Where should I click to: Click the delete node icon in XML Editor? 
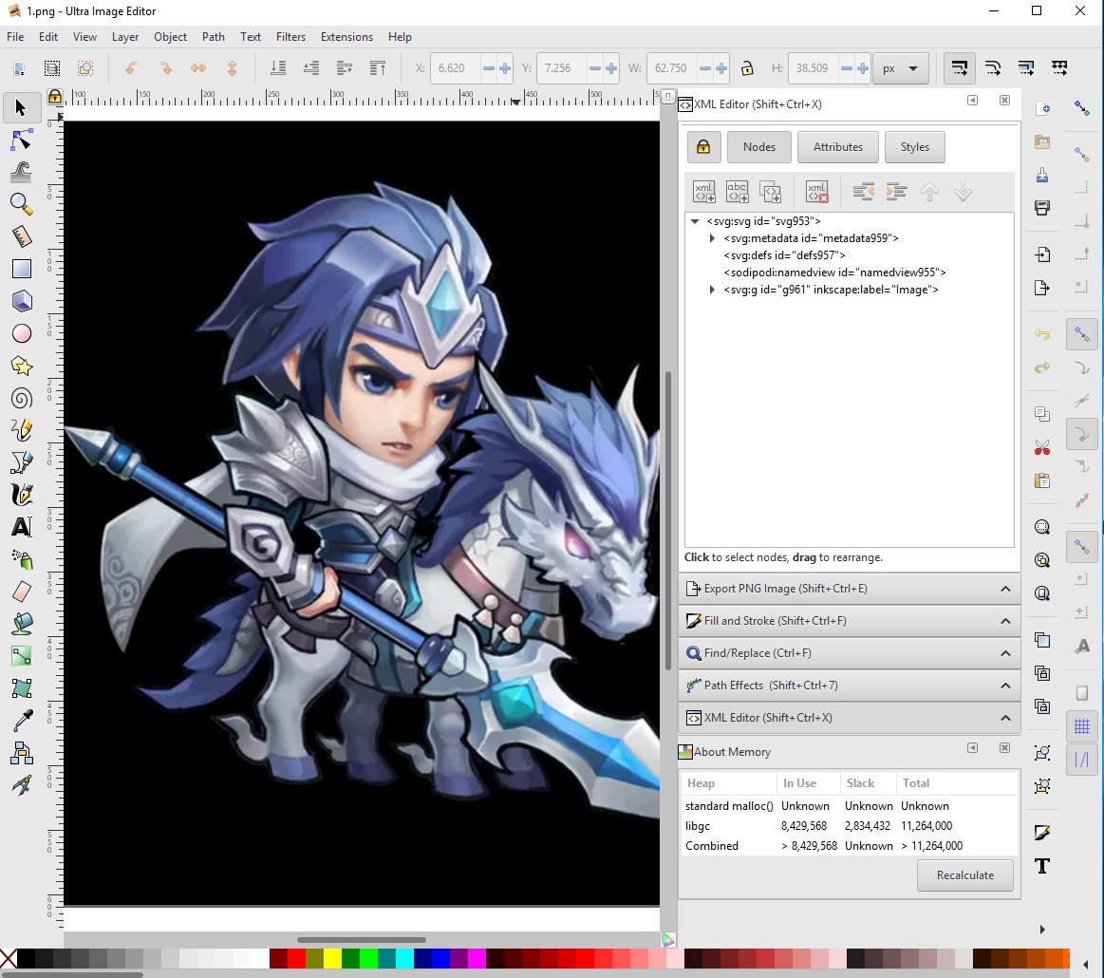point(816,192)
